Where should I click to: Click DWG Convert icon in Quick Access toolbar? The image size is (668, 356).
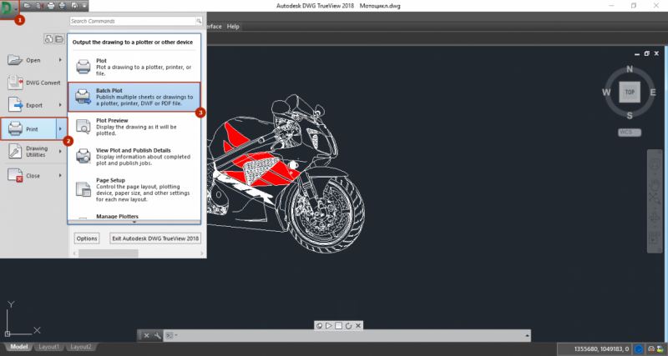tap(39, 6)
